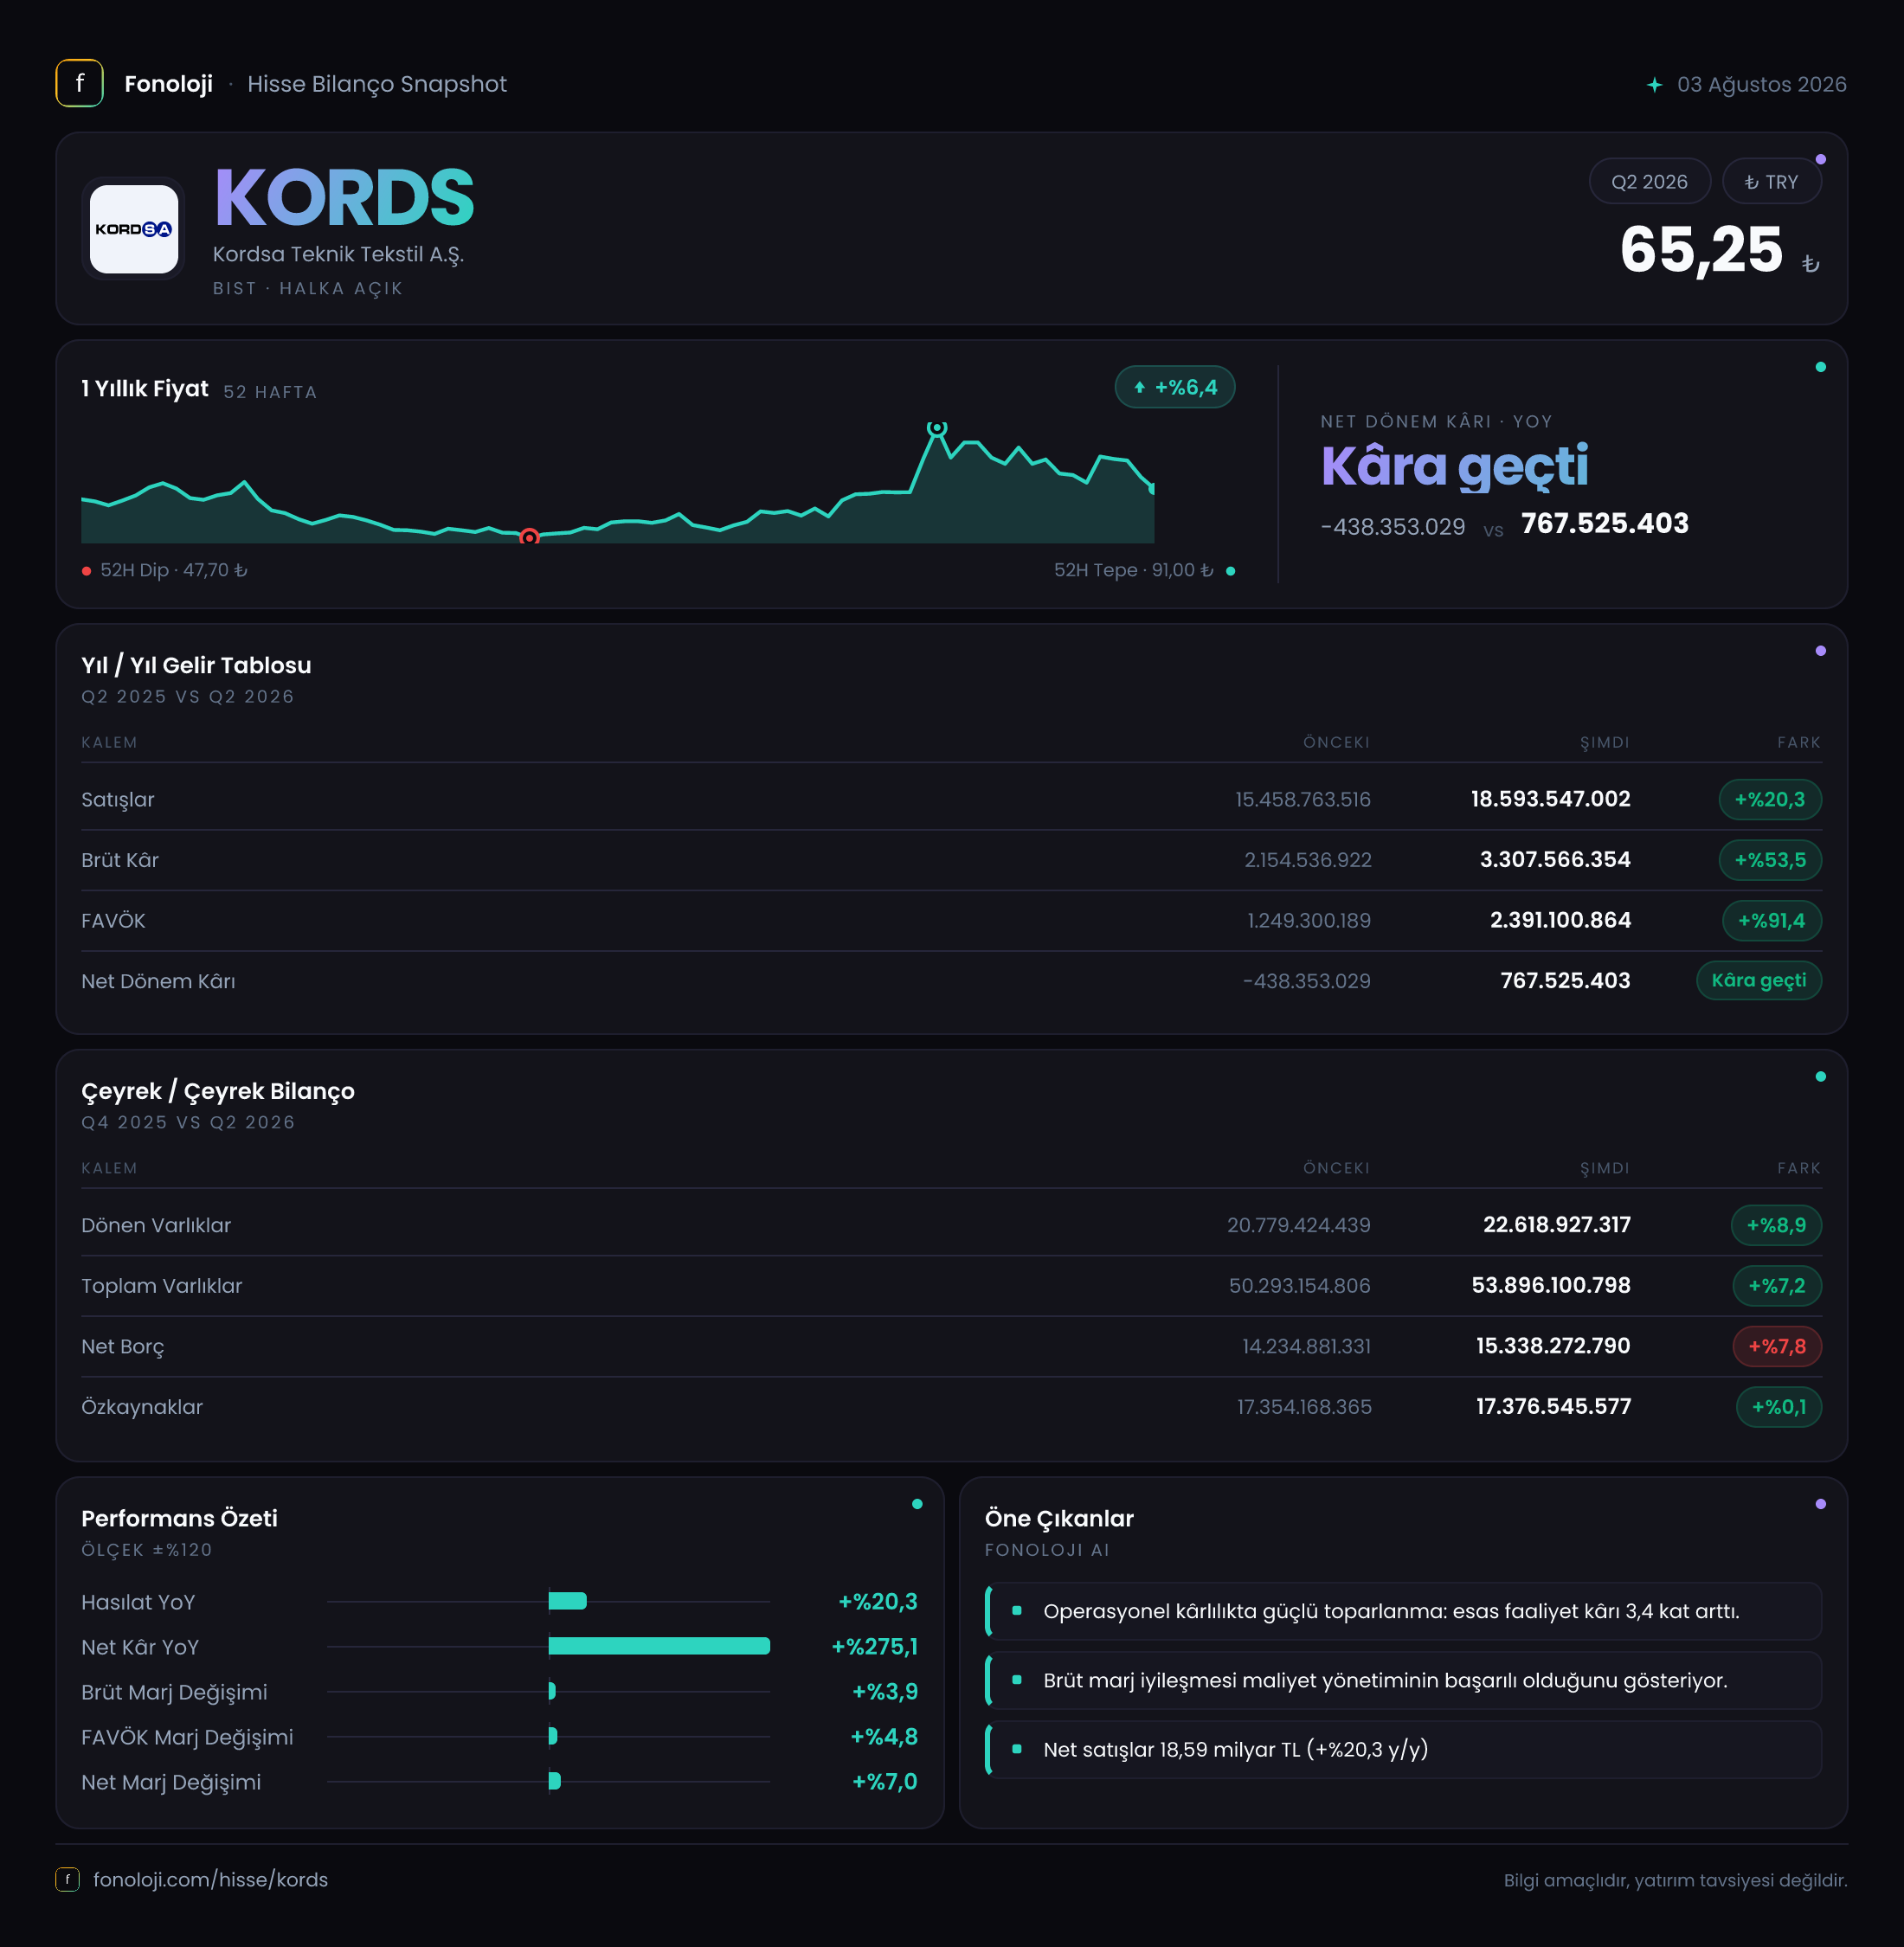Click the Net Marj Değişimi bar

(554, 1781)
